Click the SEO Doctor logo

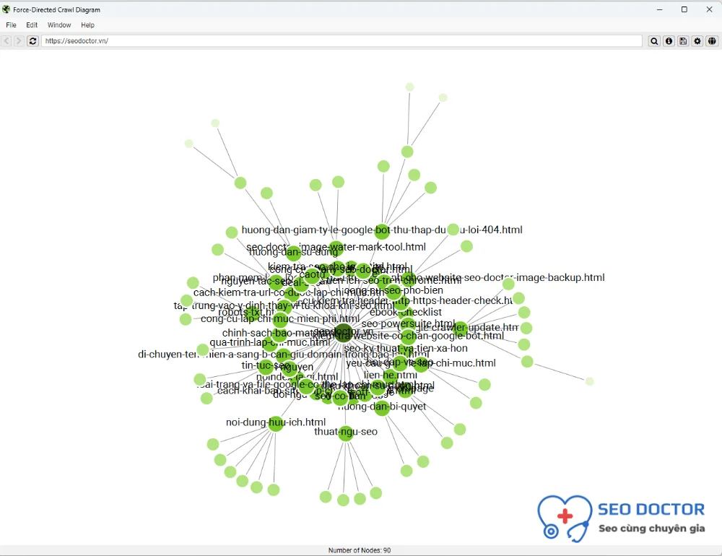pos(621,519)
